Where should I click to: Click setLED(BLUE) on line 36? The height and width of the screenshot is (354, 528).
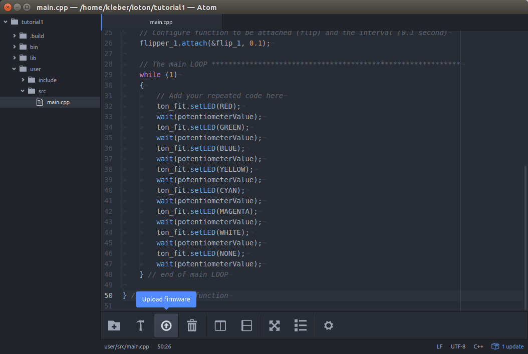point(215,148)
